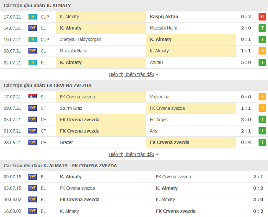Click EL label in 30.08.02 row
Image resolution: width=268 pixels, height=217 pixels.
[43, 200]
